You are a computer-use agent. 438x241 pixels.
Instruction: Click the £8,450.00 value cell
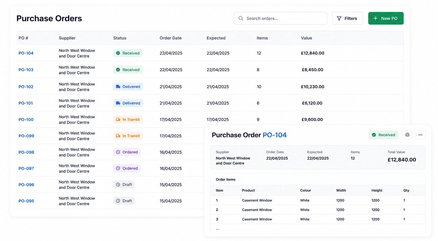[x=313, y=70]
